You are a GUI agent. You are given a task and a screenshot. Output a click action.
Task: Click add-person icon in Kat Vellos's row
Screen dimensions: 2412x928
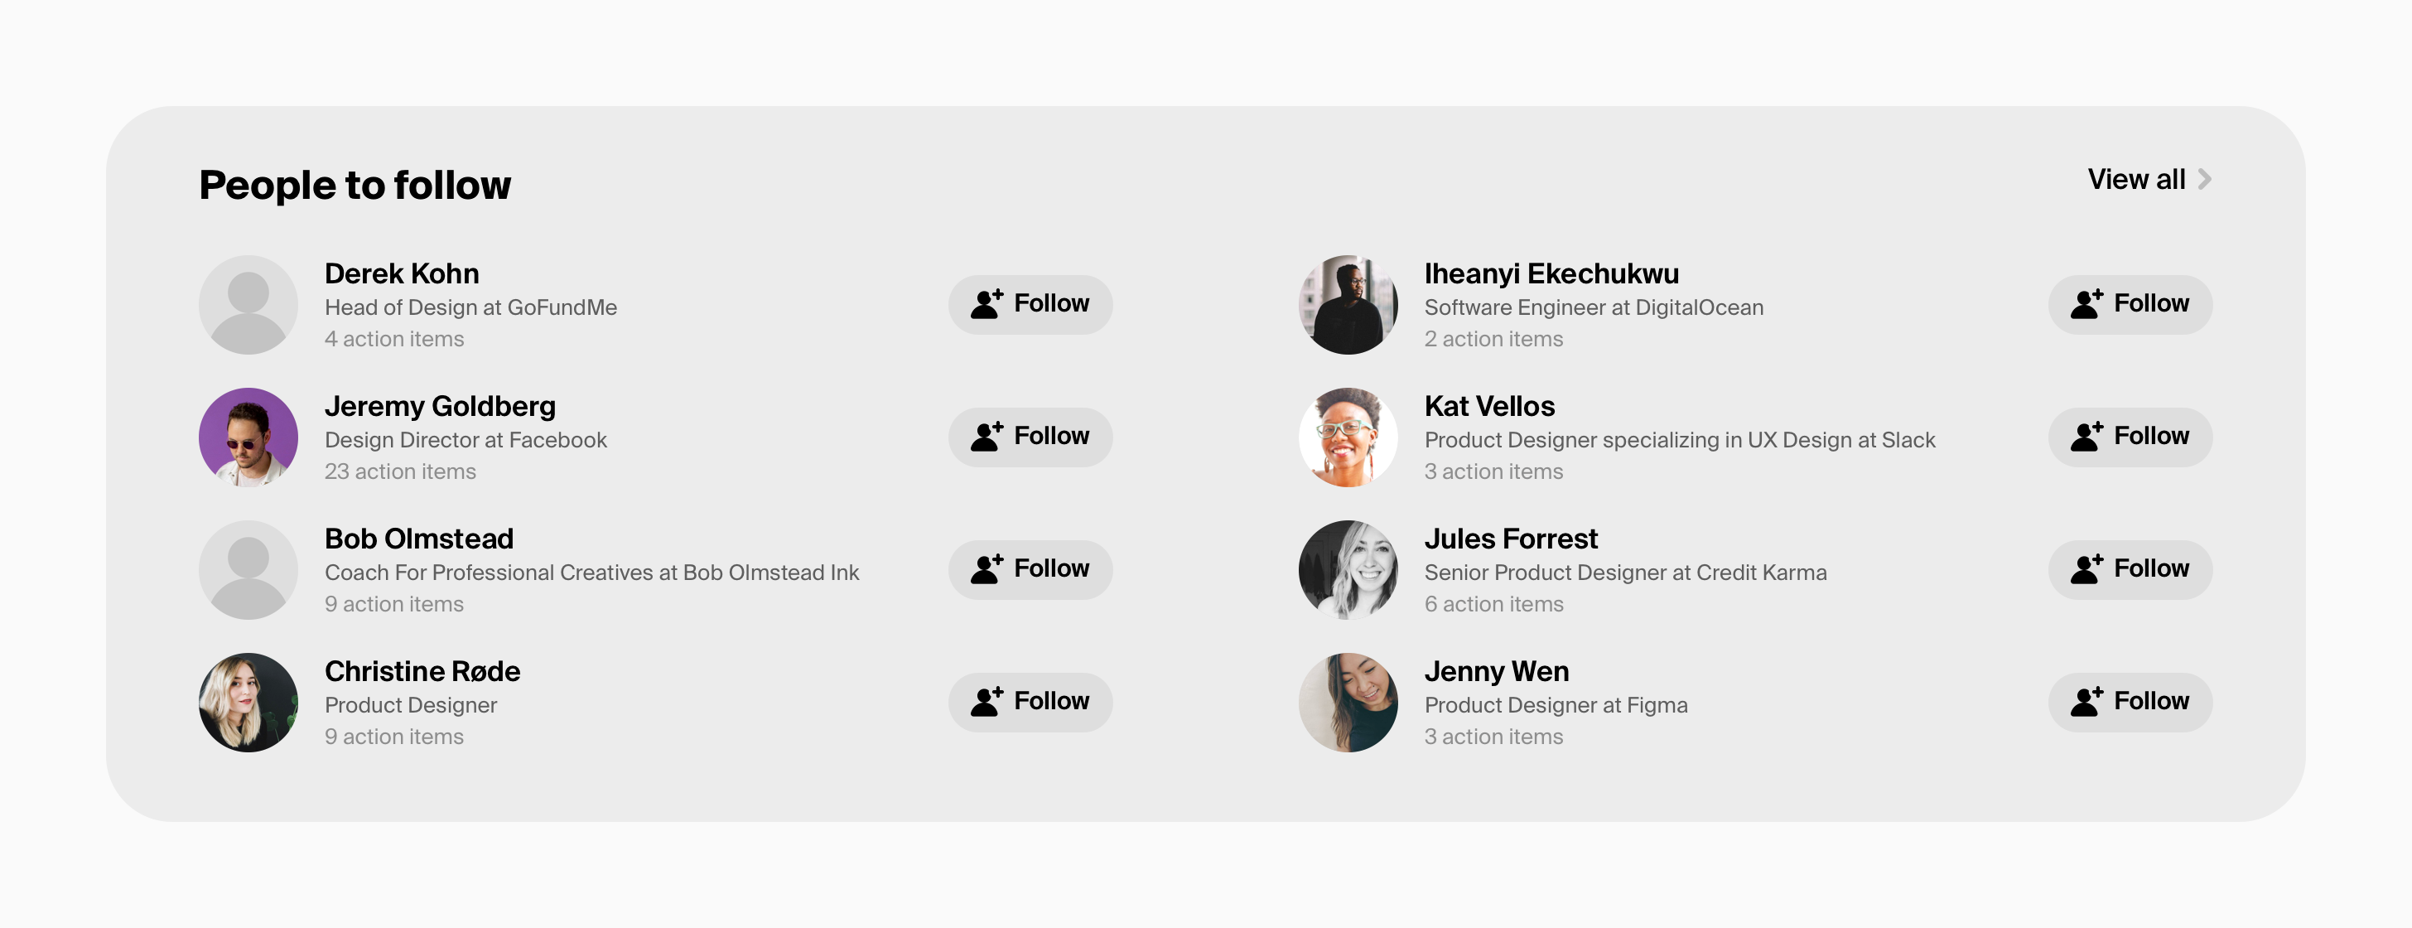[x=2086, y=437]
